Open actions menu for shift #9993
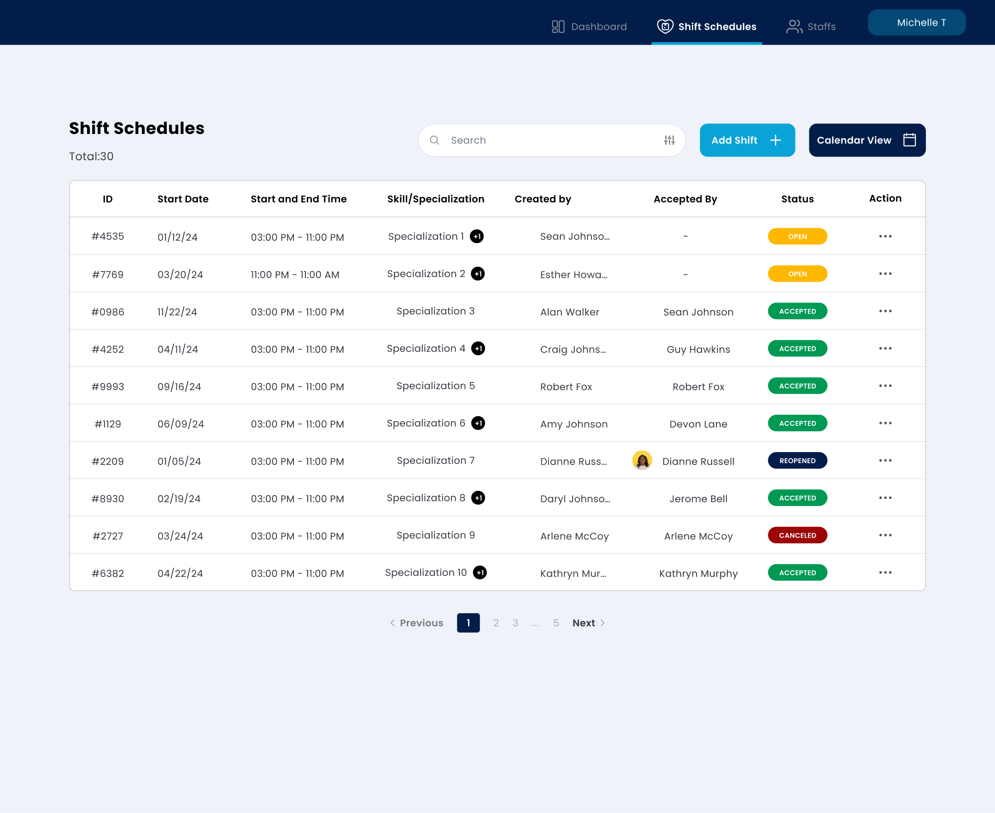995x813 pixels. (x=885, y=386)
